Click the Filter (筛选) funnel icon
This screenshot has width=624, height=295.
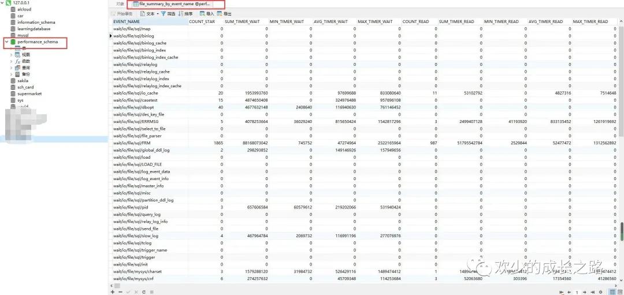tap(164, 13)
